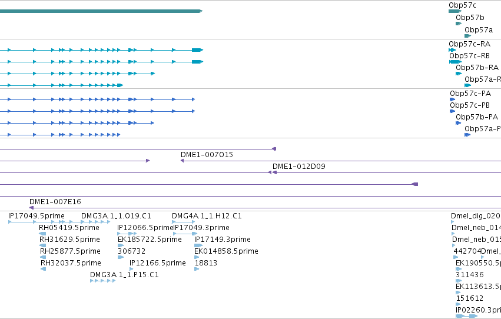Click the DMG3A.1_1.O19.C1 label
Image resolution: width=501 pixels, height=319 pixels.
pyautogui.click(x=116, y=216)
